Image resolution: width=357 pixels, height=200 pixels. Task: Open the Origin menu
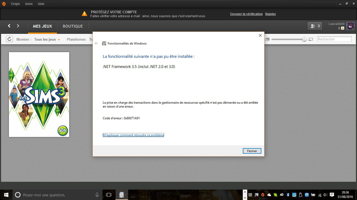15,4
